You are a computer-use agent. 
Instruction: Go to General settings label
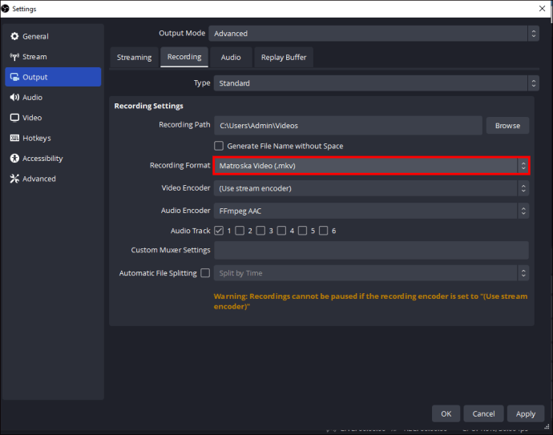point(35,36)
